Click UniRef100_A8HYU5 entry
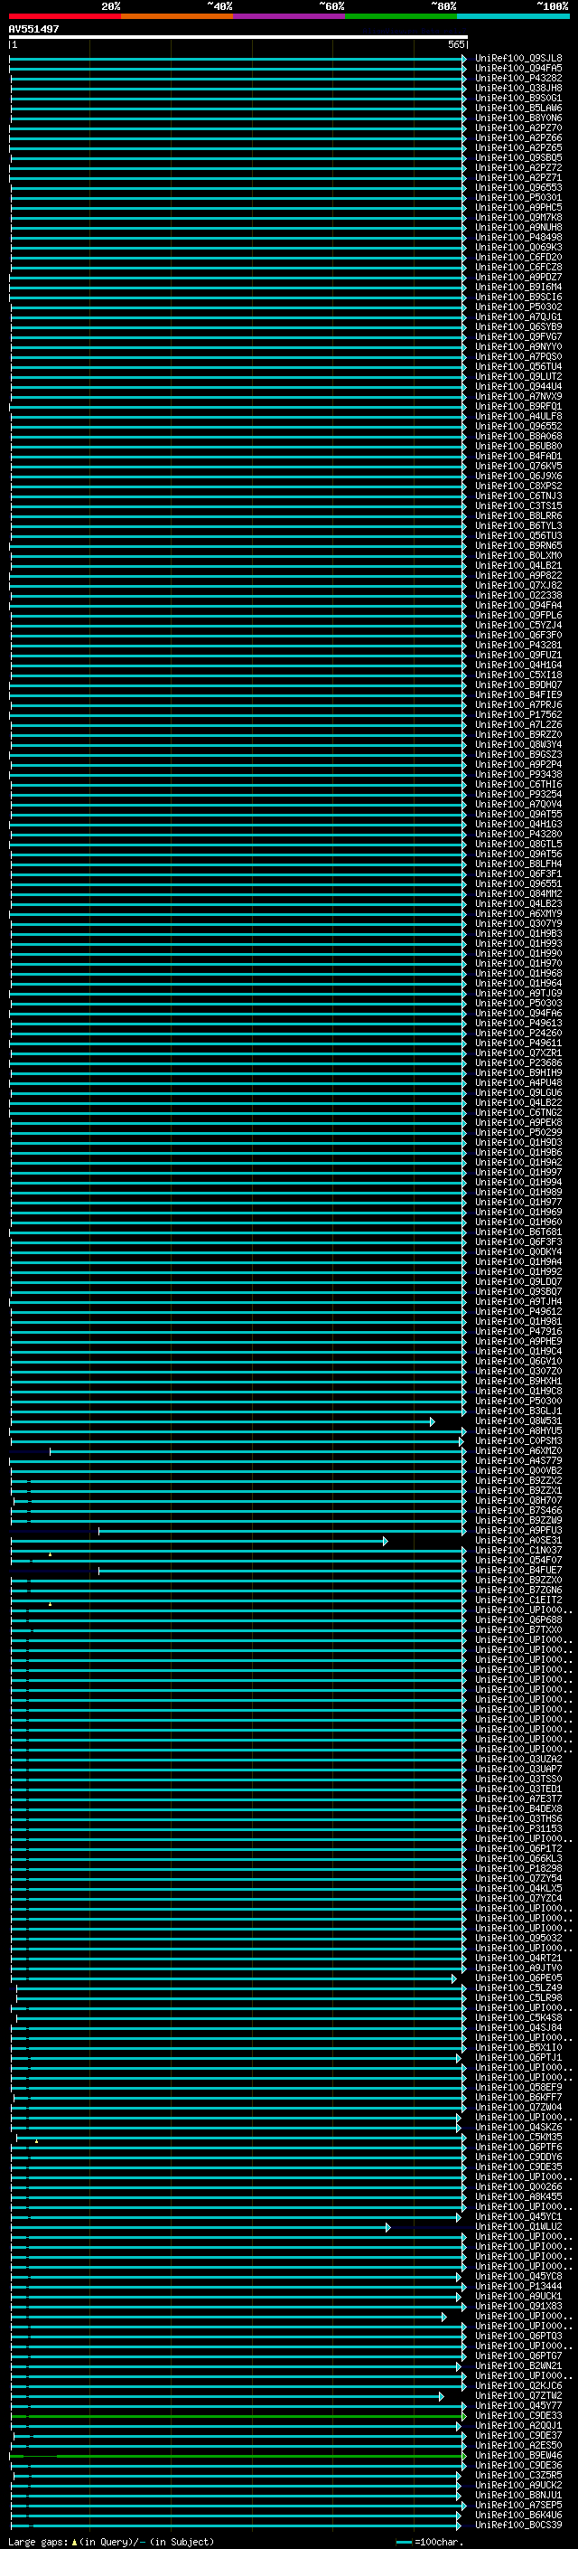Image resolution: width=578 pixels, height=2549 pixels. (x=518, y=1430)
